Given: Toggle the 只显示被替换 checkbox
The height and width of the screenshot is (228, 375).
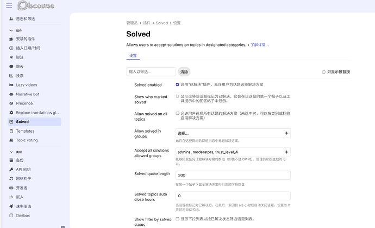Looking at the screenshot, I should pyautogui.click(x=323, y=72).
